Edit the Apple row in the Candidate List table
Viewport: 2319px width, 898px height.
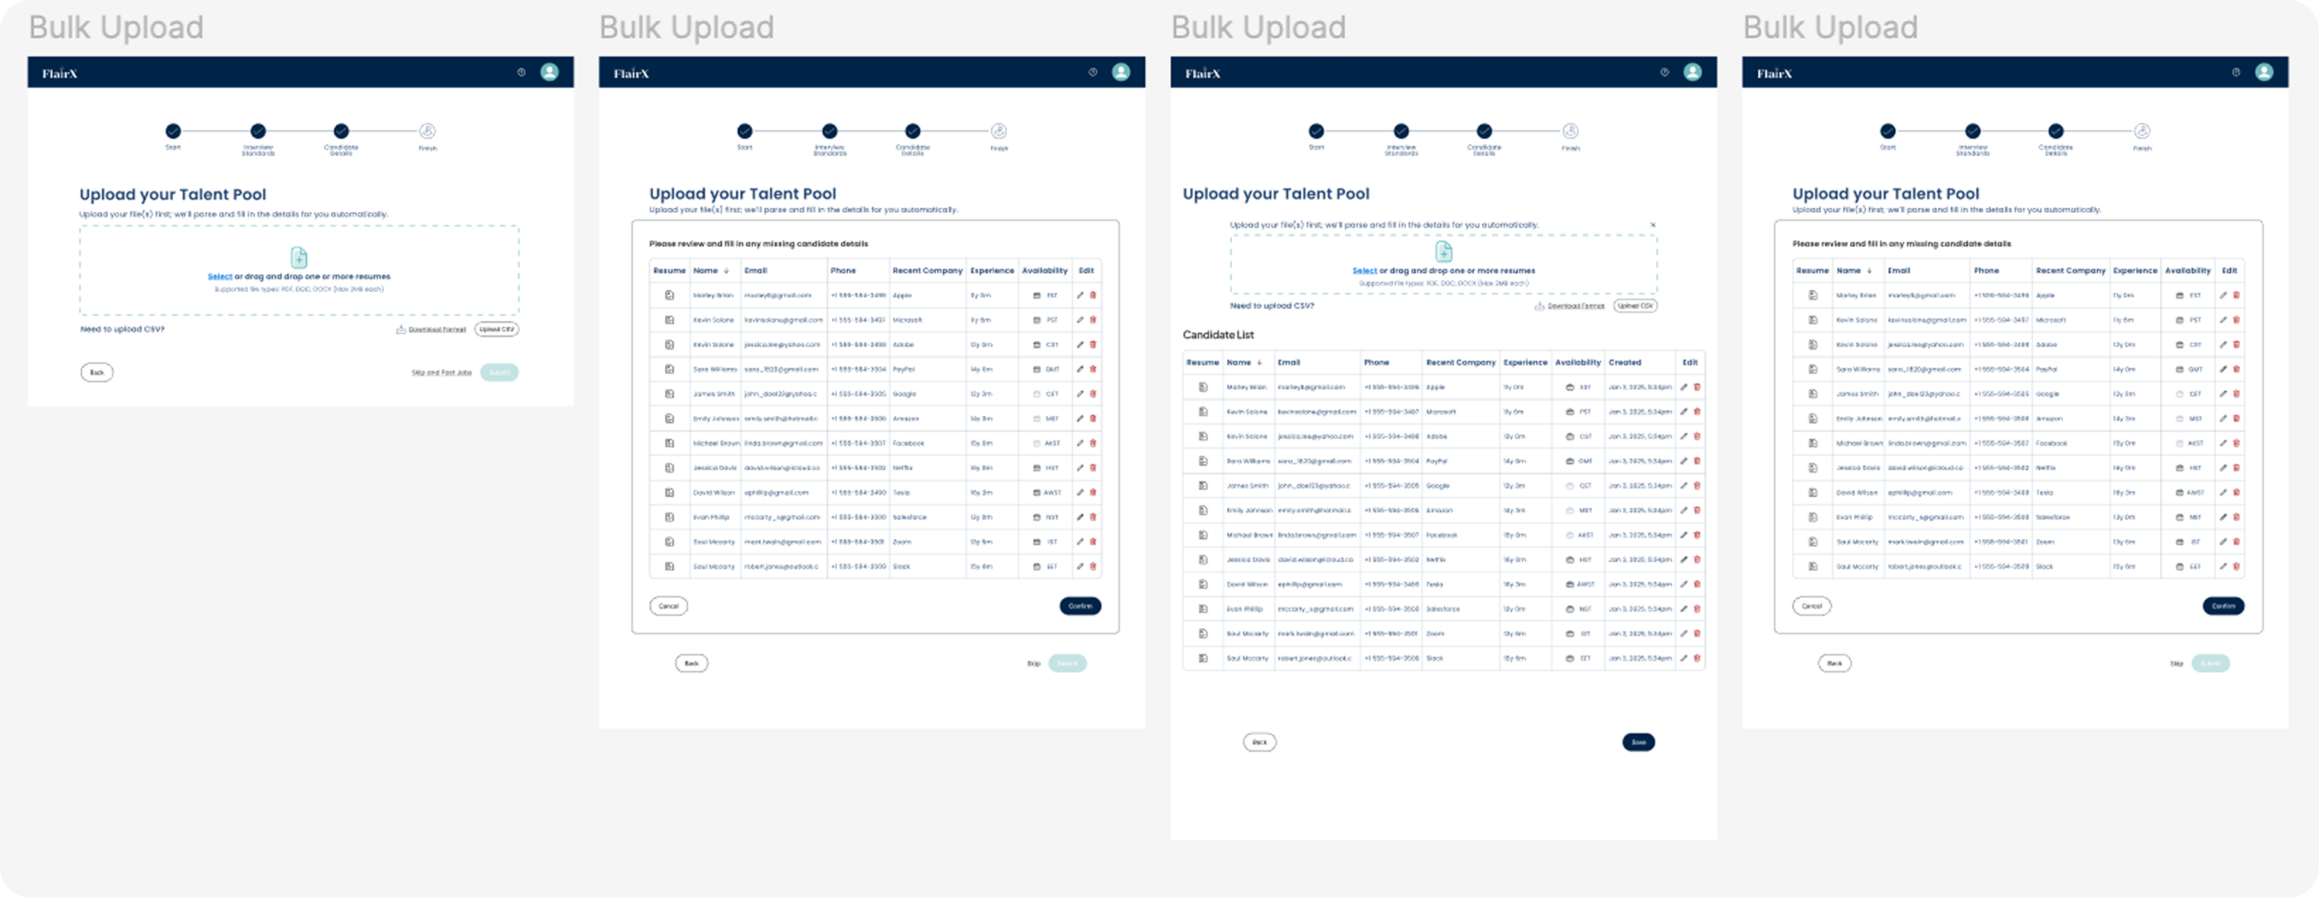[x=1684, y=387]
